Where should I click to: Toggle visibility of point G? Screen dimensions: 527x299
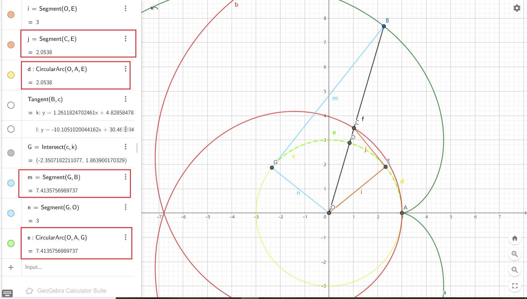(11, 153)
